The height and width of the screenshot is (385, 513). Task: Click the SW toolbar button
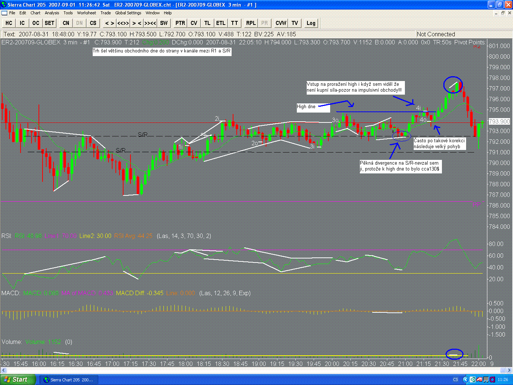click(x=164, y=23)
